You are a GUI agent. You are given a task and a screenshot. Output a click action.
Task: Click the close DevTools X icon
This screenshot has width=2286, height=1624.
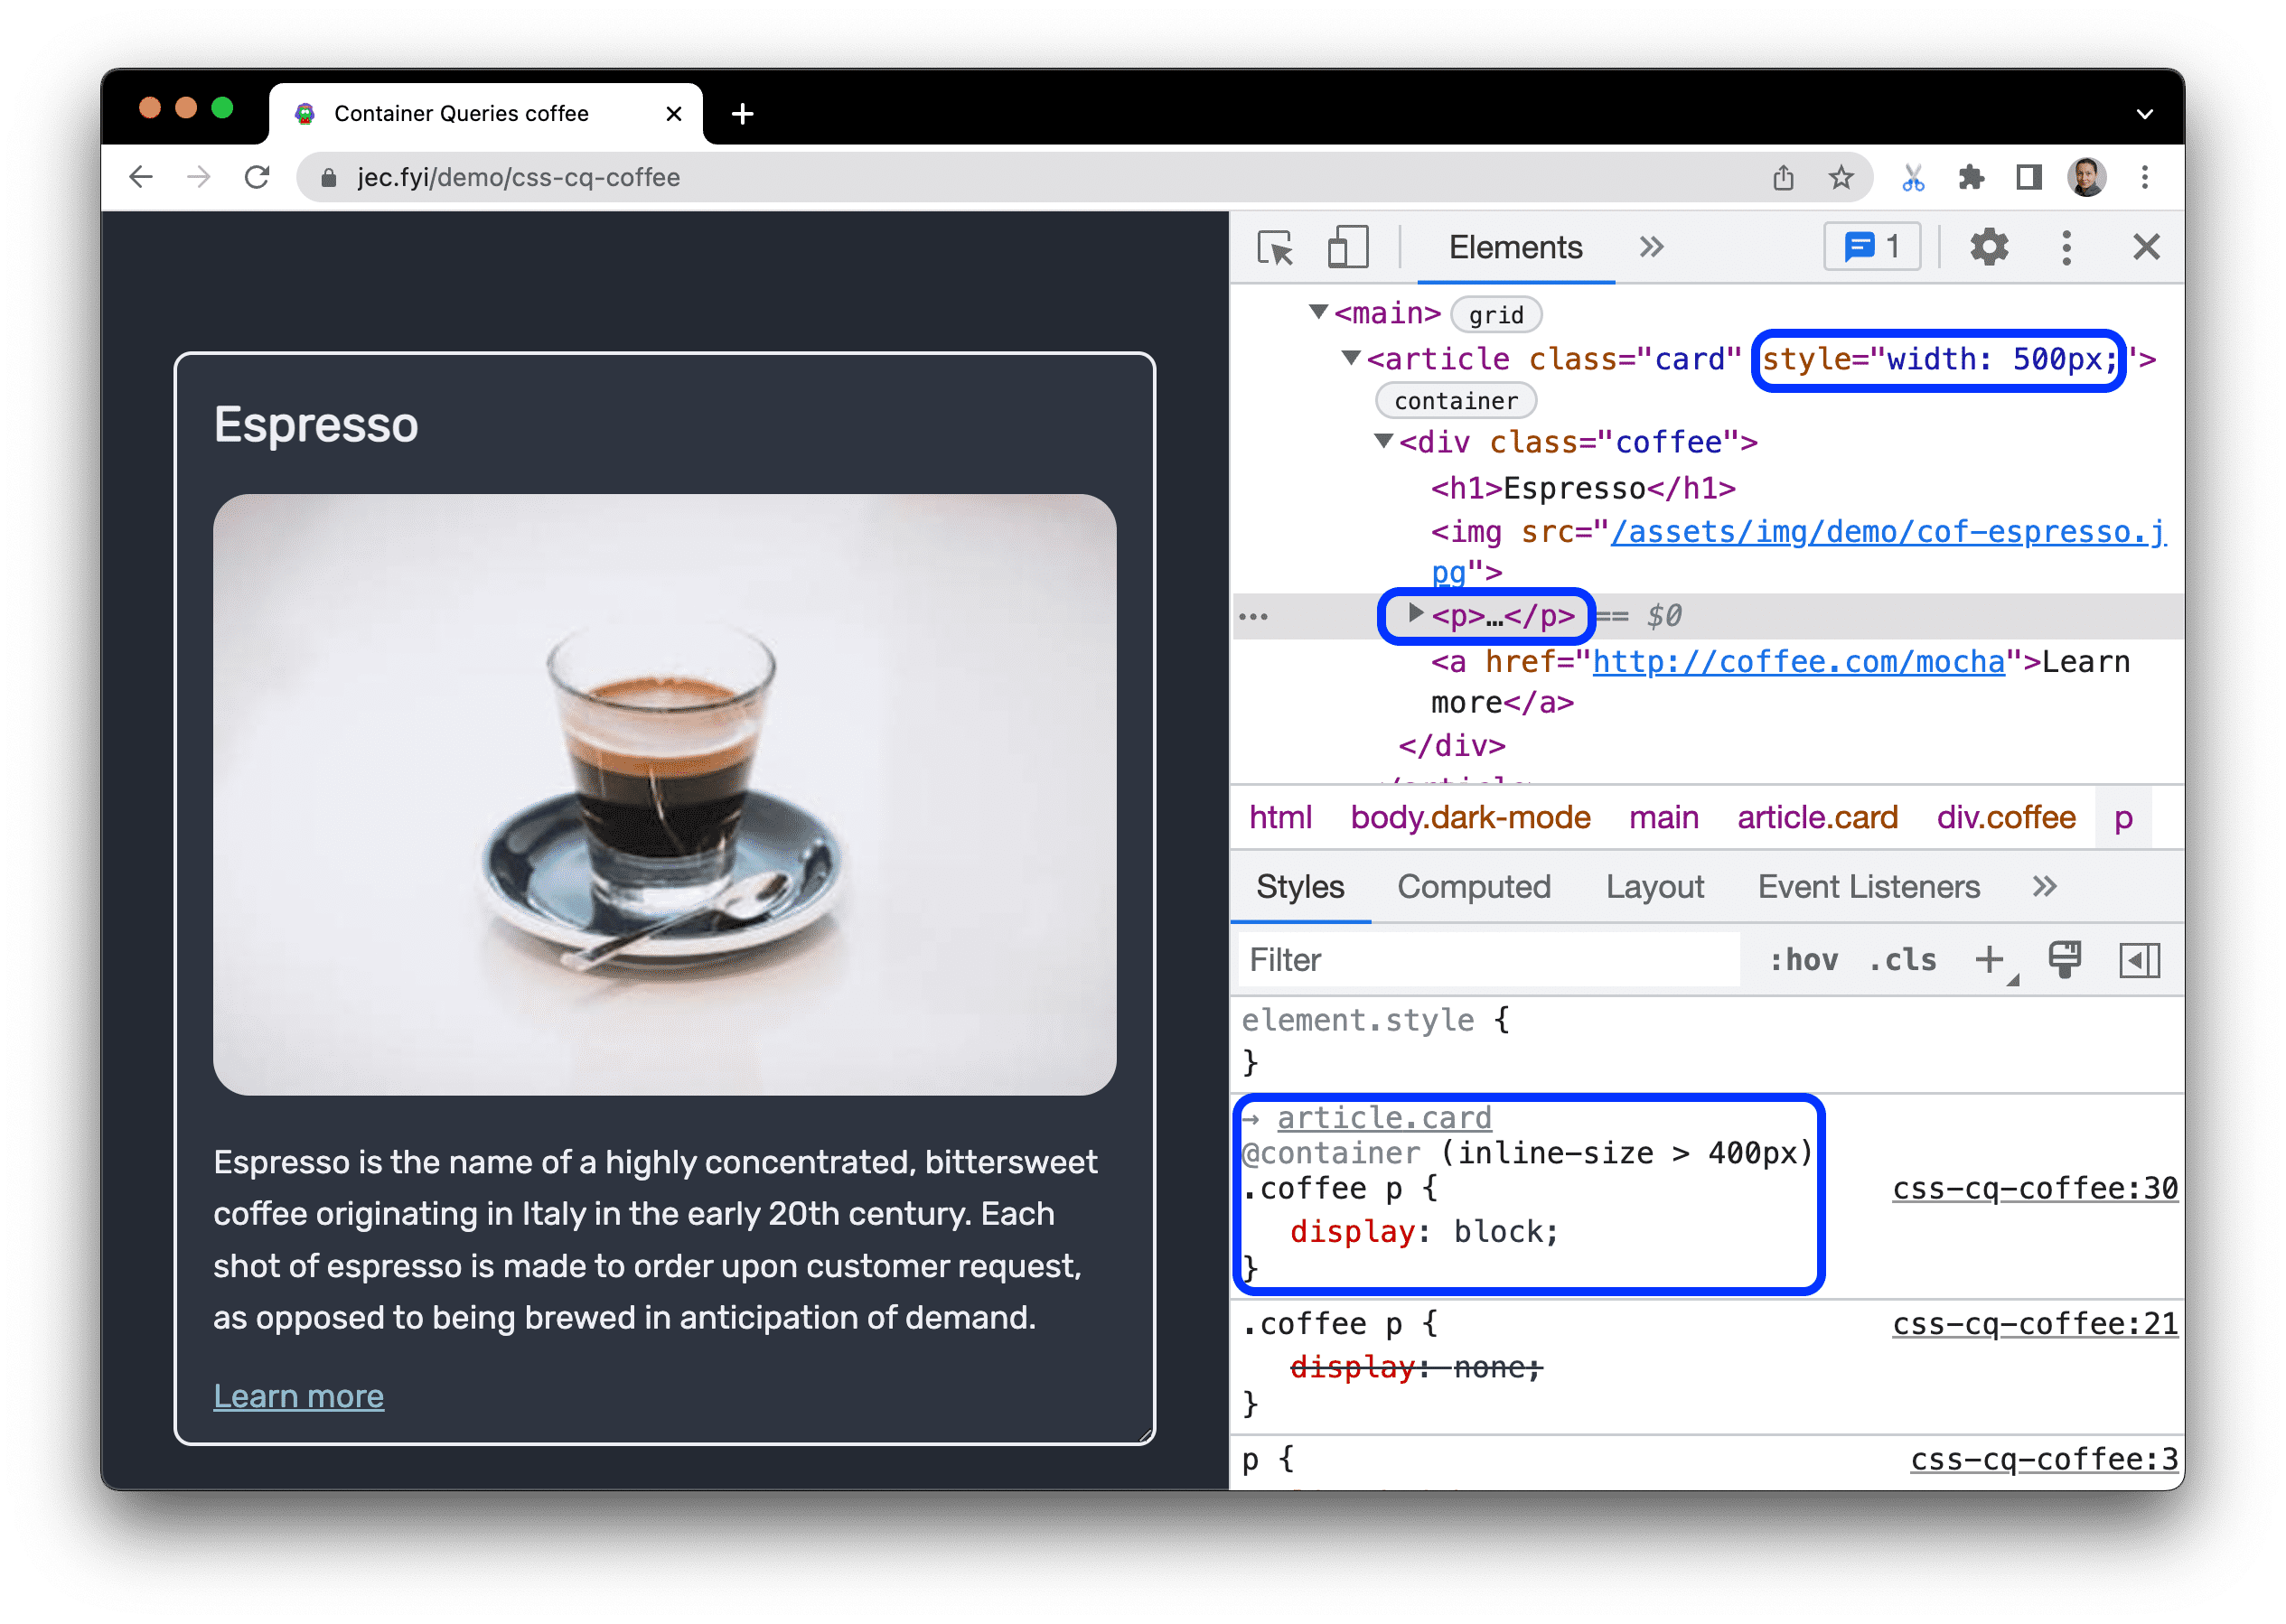coord(2147,246)
